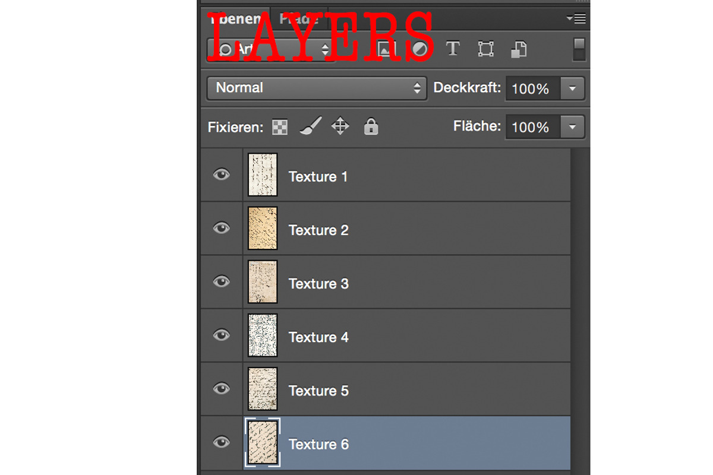The width and height of the screenshot is (713, 475).
Task: Filter for smart object layers
Action: pyautogui.click(x=519, y=49)
